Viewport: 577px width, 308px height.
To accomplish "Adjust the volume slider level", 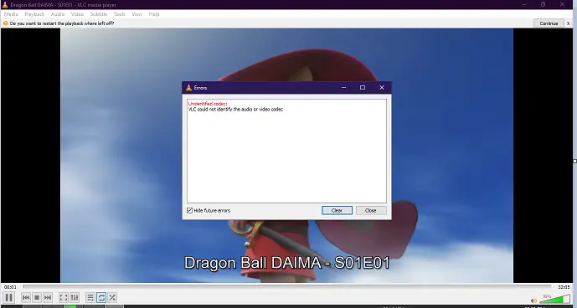I will point(554,299).
